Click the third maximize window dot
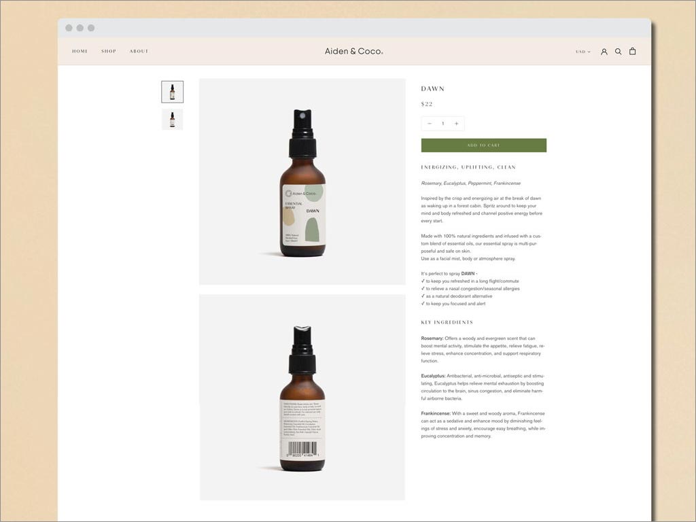The width and height of the screenshot is (696, 522). coord(91,28)
